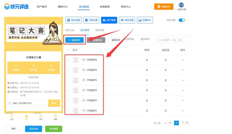This screenshot has height=134, width=232.
Task: Click the contestant search box in the table toolbar
Action: (x=173, y=40)
